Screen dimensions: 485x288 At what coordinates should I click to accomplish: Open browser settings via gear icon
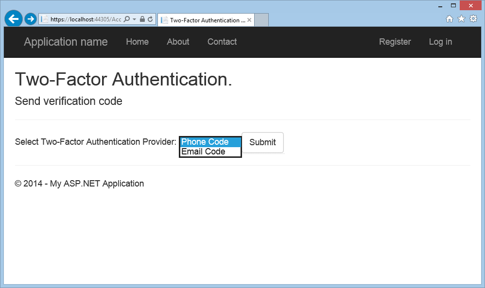coord(473,18)
